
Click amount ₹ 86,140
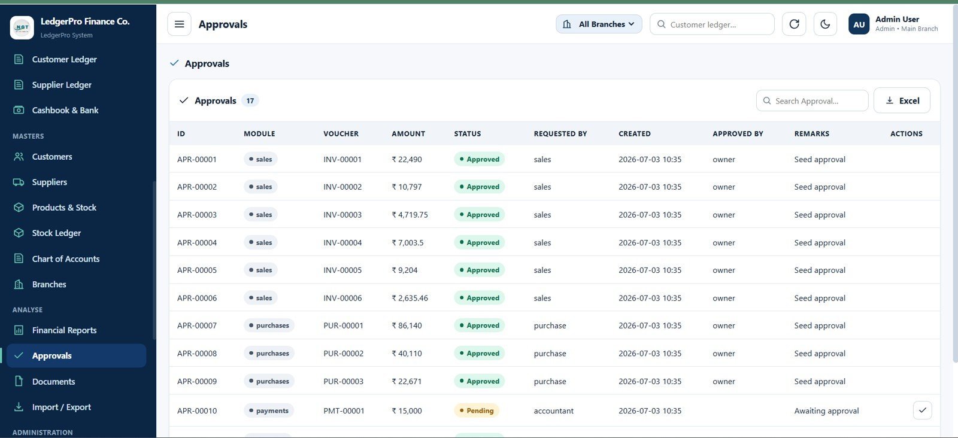click(407, 326)
